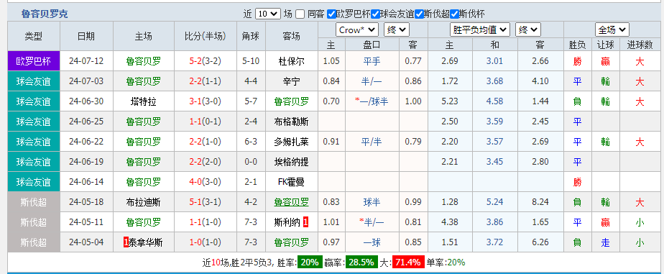
Task: Click the 鲁容贝罗克 team title
Action: pos(45,14)
